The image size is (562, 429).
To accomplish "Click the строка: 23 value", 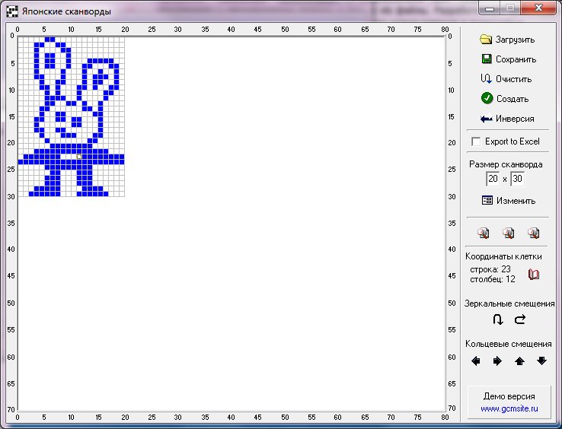I will pos(490,269).
